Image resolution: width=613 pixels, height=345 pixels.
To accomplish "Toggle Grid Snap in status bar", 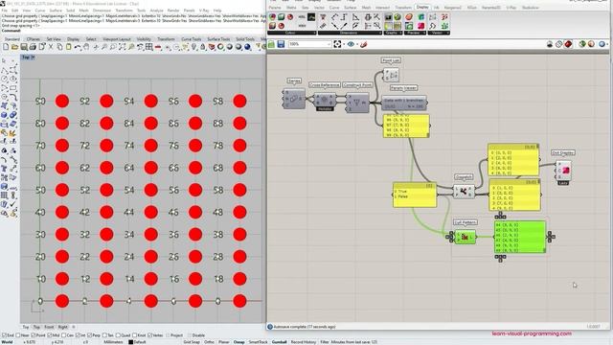I will click(x=192, y=342).
